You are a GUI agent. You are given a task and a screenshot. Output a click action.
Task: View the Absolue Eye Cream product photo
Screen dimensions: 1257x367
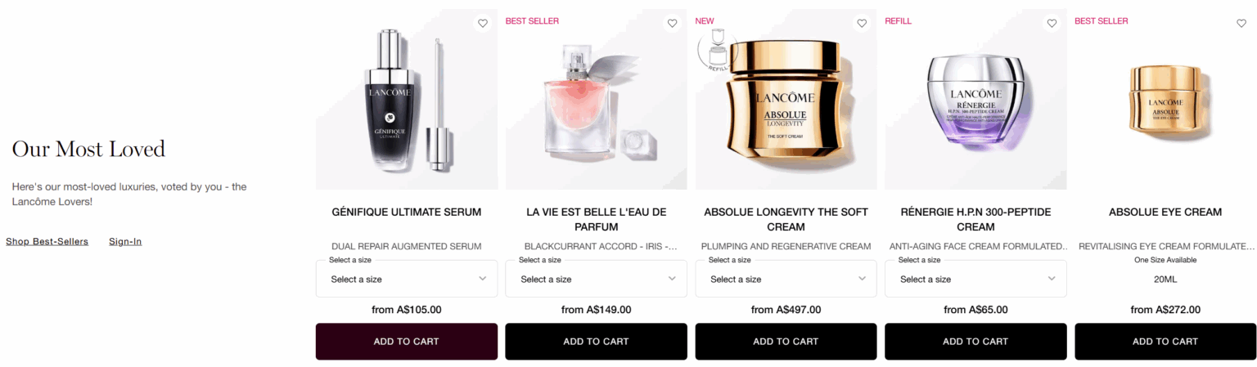[1165, 99]
